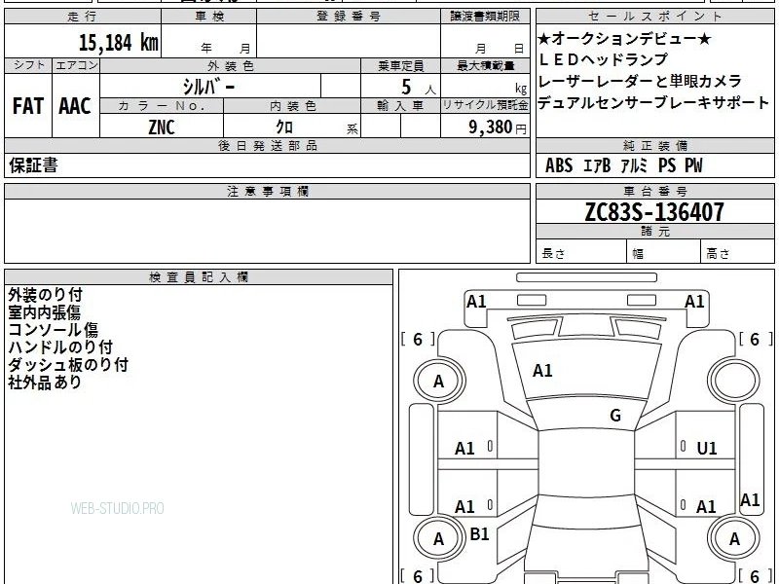The width and height of the screenshot is (779, 584).
Task: Click the シフト header cell
Action: coord(28,65)
